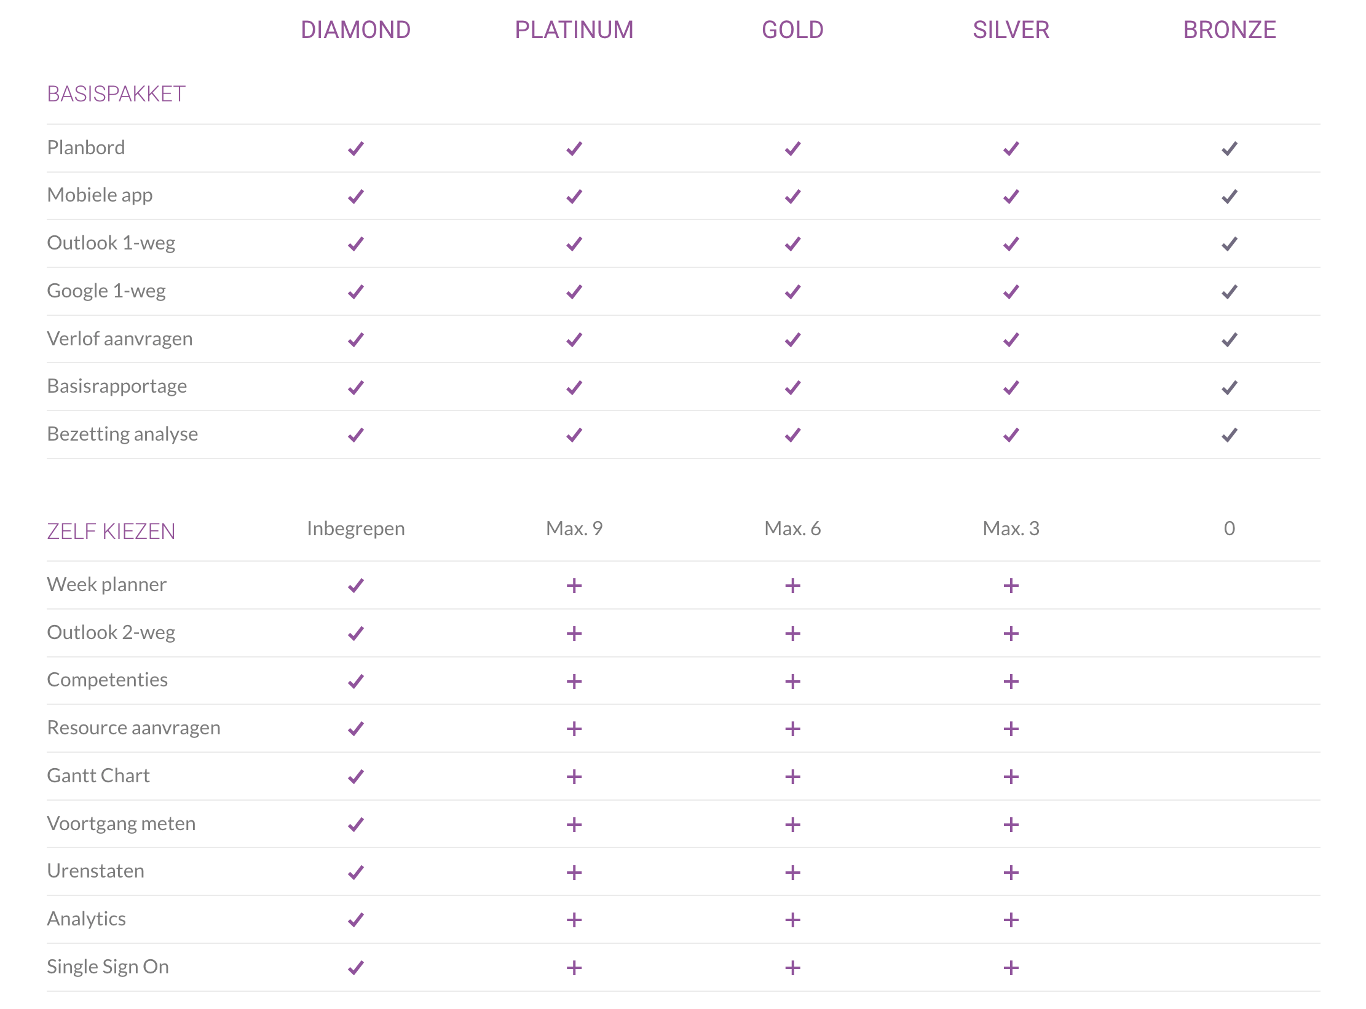Screen dimensions: 1366x1009
Task: Select the DIAMOND package header
Action: click(x=355, y=30)
